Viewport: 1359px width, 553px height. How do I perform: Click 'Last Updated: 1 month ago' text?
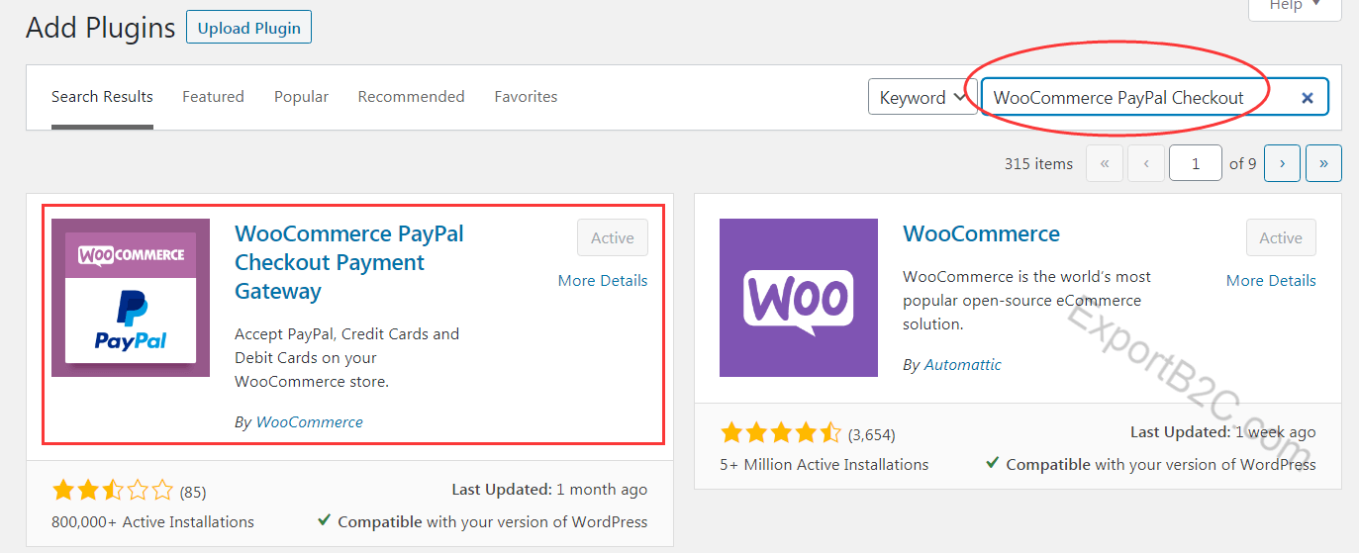[x=549, y=490]
